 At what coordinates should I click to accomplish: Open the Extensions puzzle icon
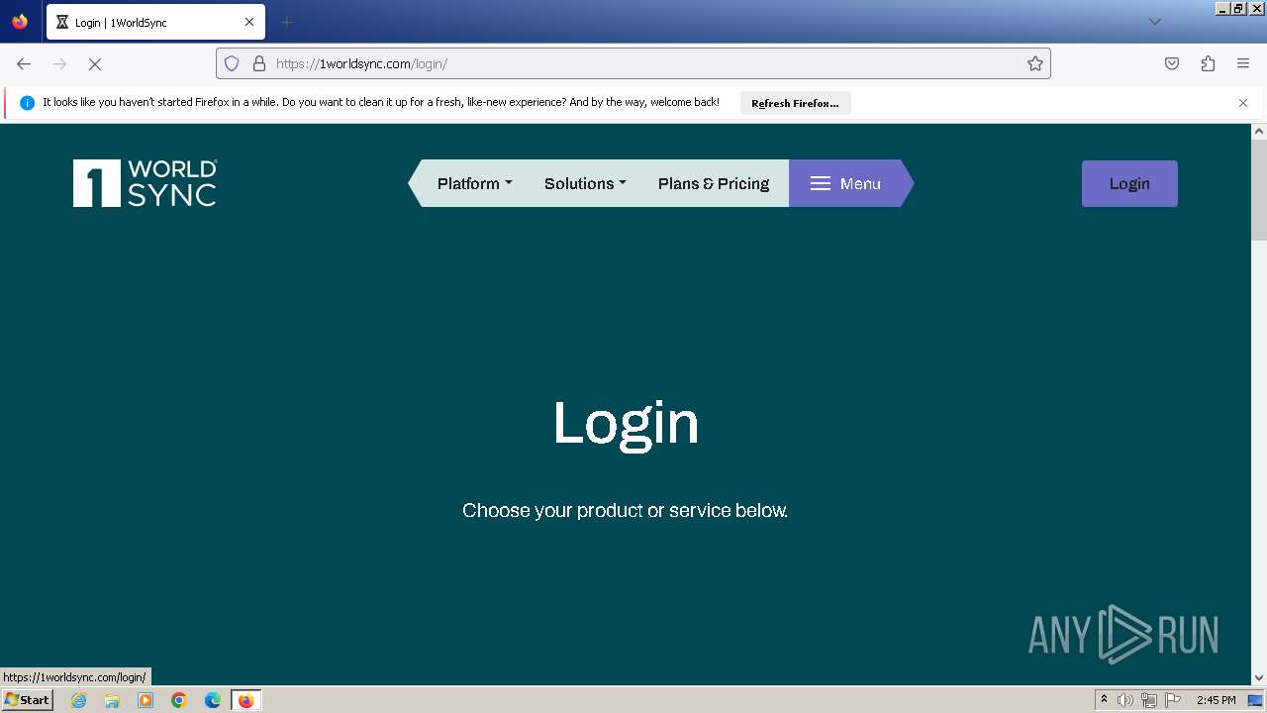coord(1208,63)
